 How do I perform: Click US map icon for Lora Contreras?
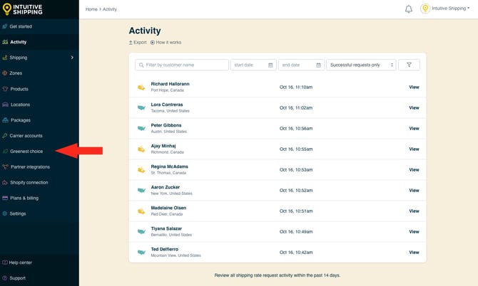click(141, 107)
